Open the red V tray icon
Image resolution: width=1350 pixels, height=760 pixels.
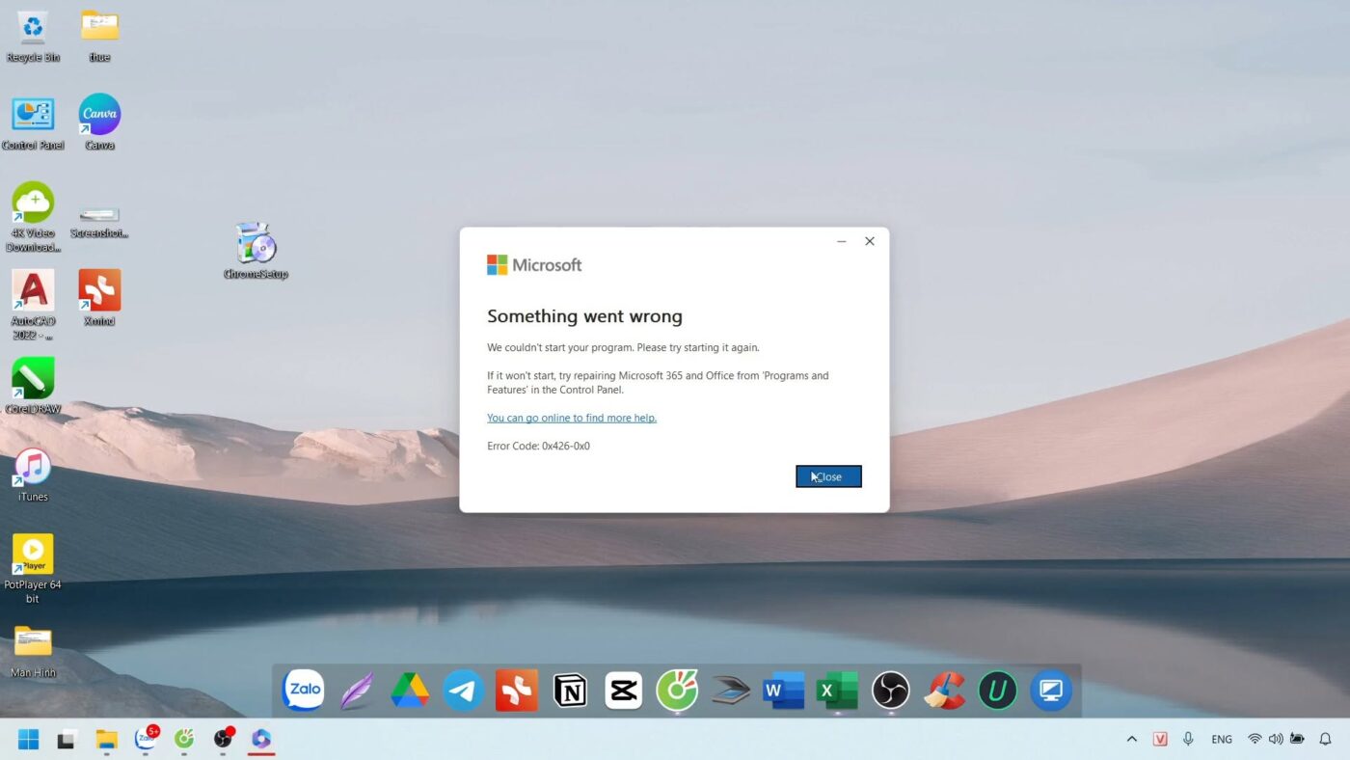1160,740
